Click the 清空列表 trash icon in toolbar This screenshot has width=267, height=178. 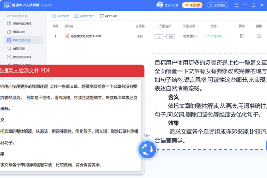(101, 16)
